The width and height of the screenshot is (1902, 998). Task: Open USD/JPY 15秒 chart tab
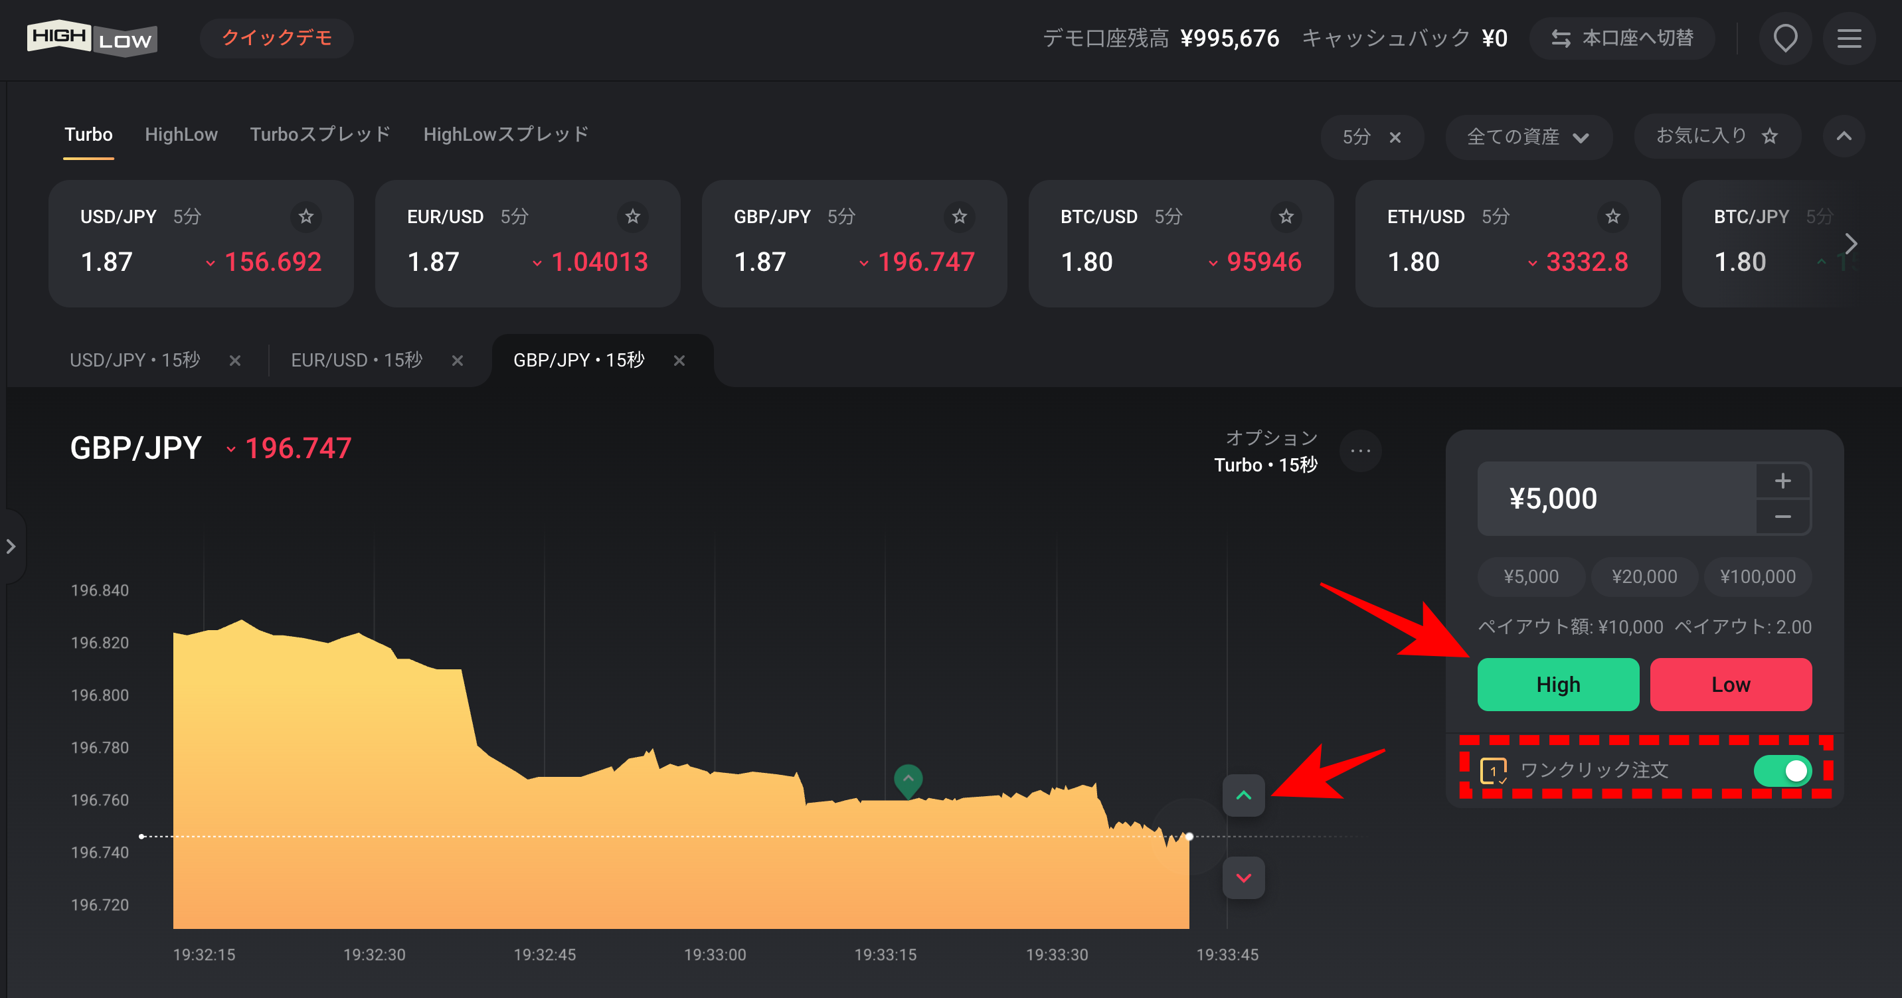(x=135, y=361)
